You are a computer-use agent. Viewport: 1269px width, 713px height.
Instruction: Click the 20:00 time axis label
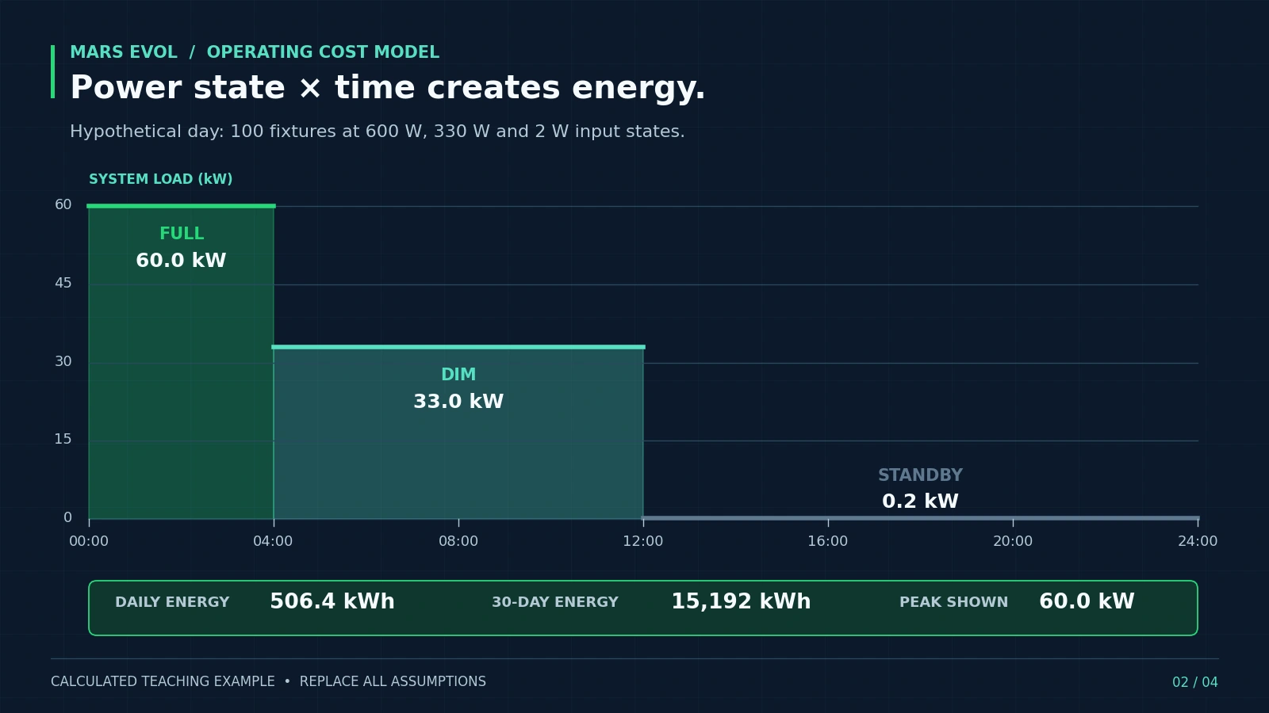point(1013,541)
